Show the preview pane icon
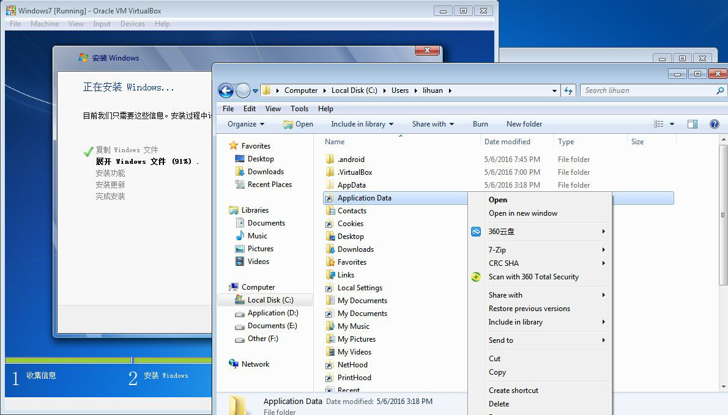The height and width of the screenshot is (415, 728). pyautogui.click(x=693, y=124)
